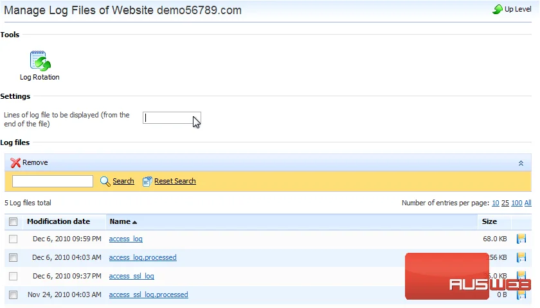Open the access_ssl_log.processed file link

click(148, 295)
